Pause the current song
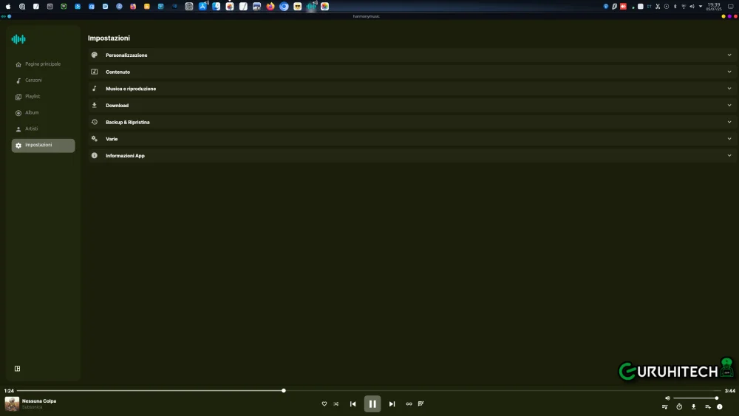This screenshot has height=416, width=739. click(x=372, y=404)
